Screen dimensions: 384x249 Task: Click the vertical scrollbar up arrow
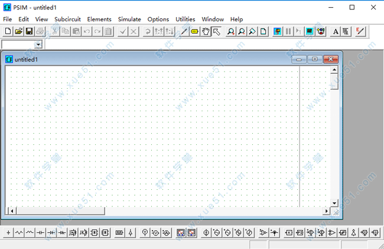coord(334,70)
